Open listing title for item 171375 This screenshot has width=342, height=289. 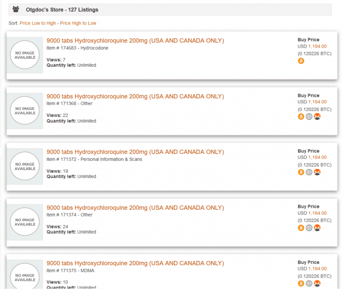click(135, 263)
